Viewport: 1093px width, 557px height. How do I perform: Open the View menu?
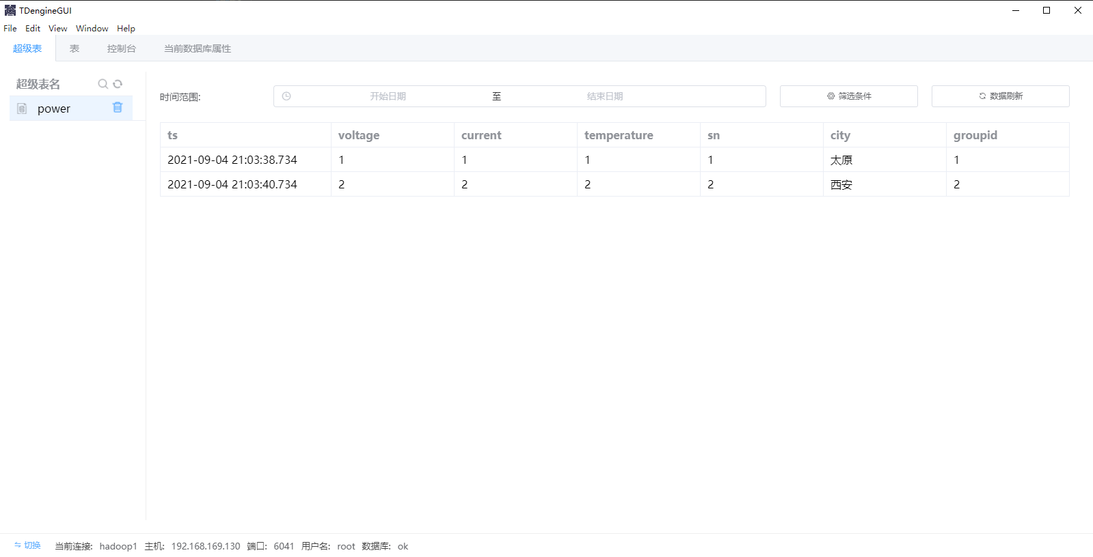58,28
